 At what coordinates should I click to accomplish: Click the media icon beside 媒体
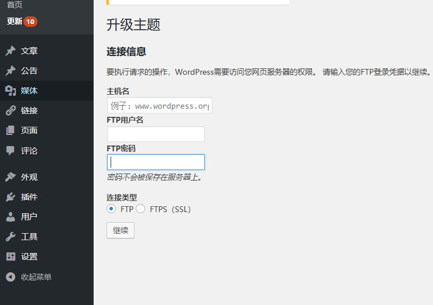11,91
